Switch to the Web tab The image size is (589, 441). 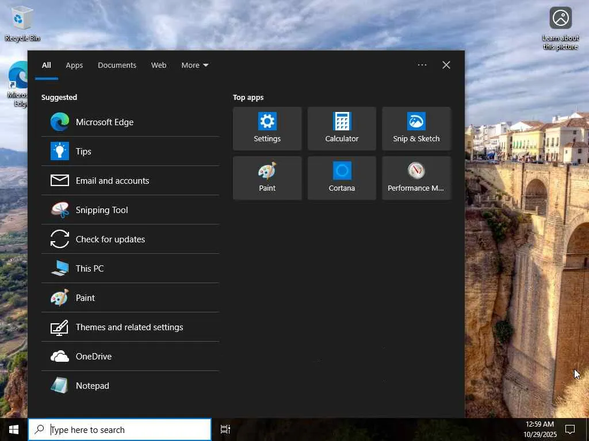[x=159, y=65]
